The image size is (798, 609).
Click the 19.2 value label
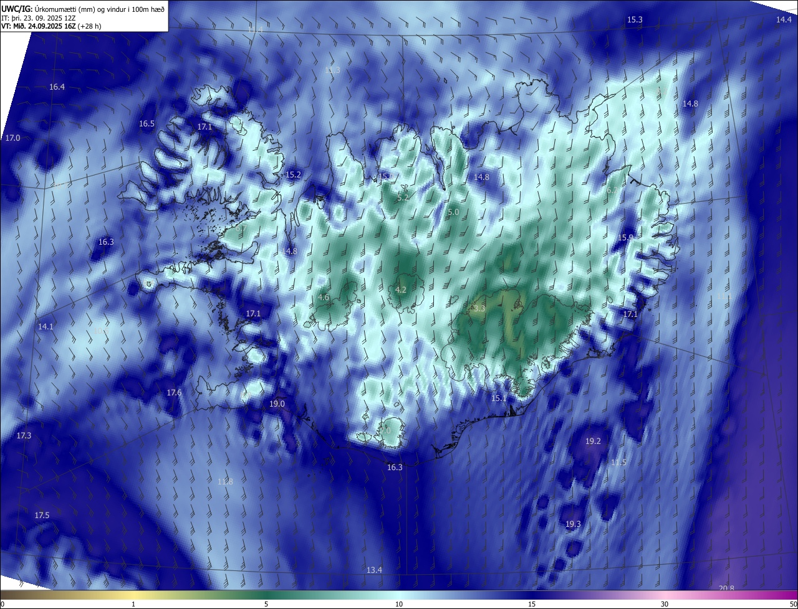point(593,441)
